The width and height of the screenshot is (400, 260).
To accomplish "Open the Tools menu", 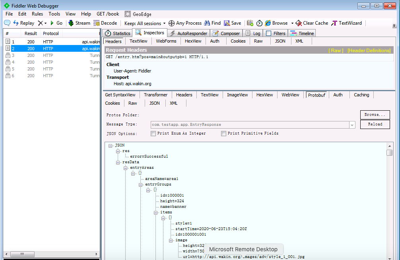I will pyautogui.click(x=54, y=14).
